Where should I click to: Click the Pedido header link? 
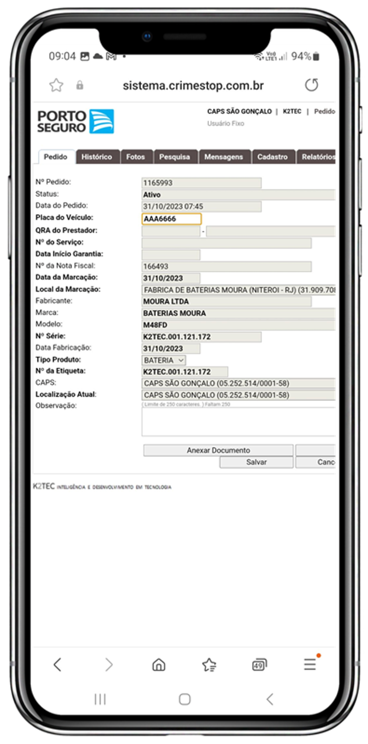[x=324, y=111]
